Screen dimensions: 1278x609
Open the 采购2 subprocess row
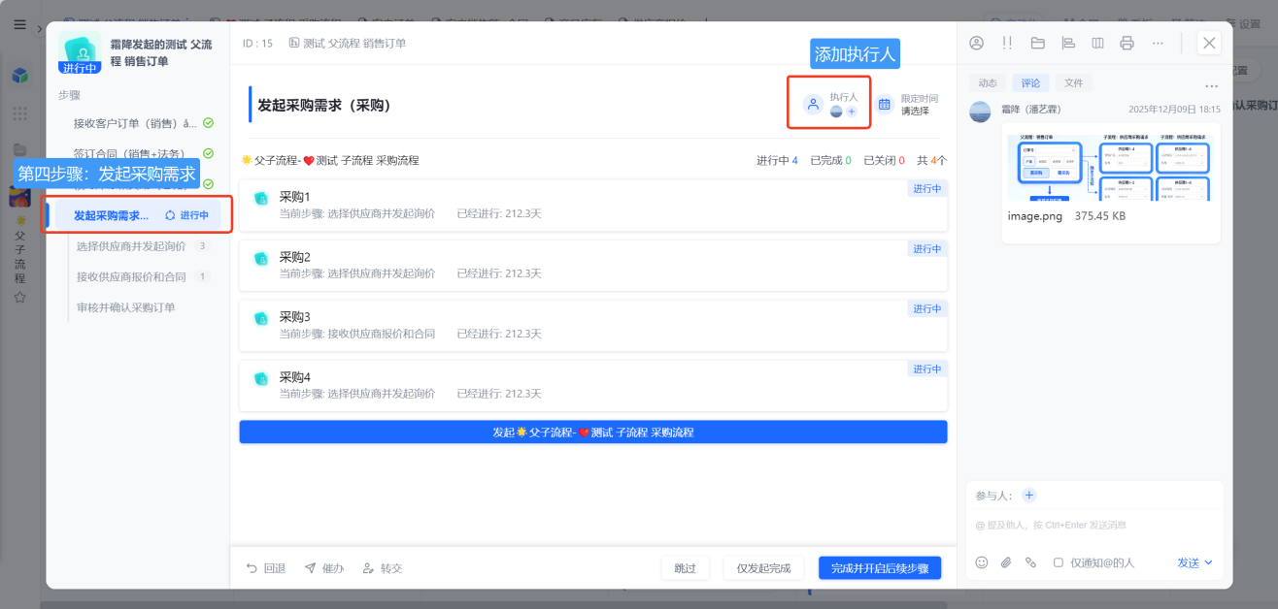click(593, 266)
